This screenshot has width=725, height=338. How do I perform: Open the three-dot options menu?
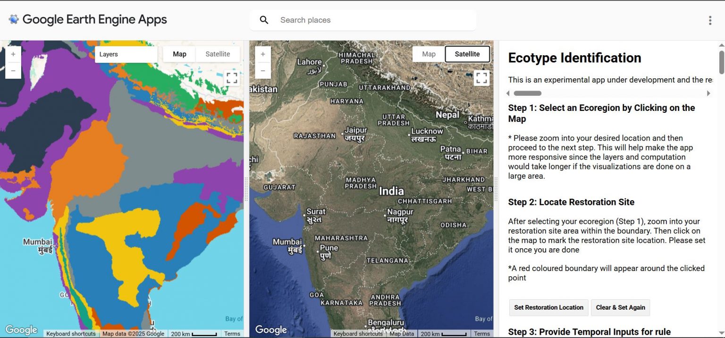pos(710,20)
